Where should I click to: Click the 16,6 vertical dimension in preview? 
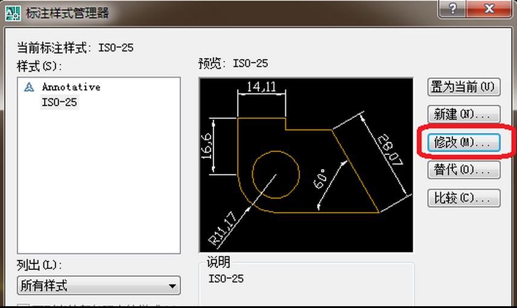[208, 148]
